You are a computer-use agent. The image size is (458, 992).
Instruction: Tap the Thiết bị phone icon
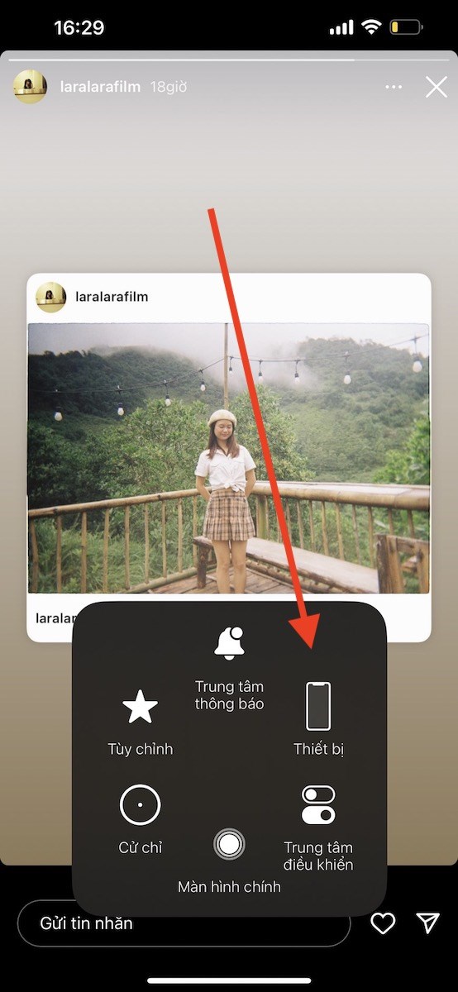tap(318, 706)
